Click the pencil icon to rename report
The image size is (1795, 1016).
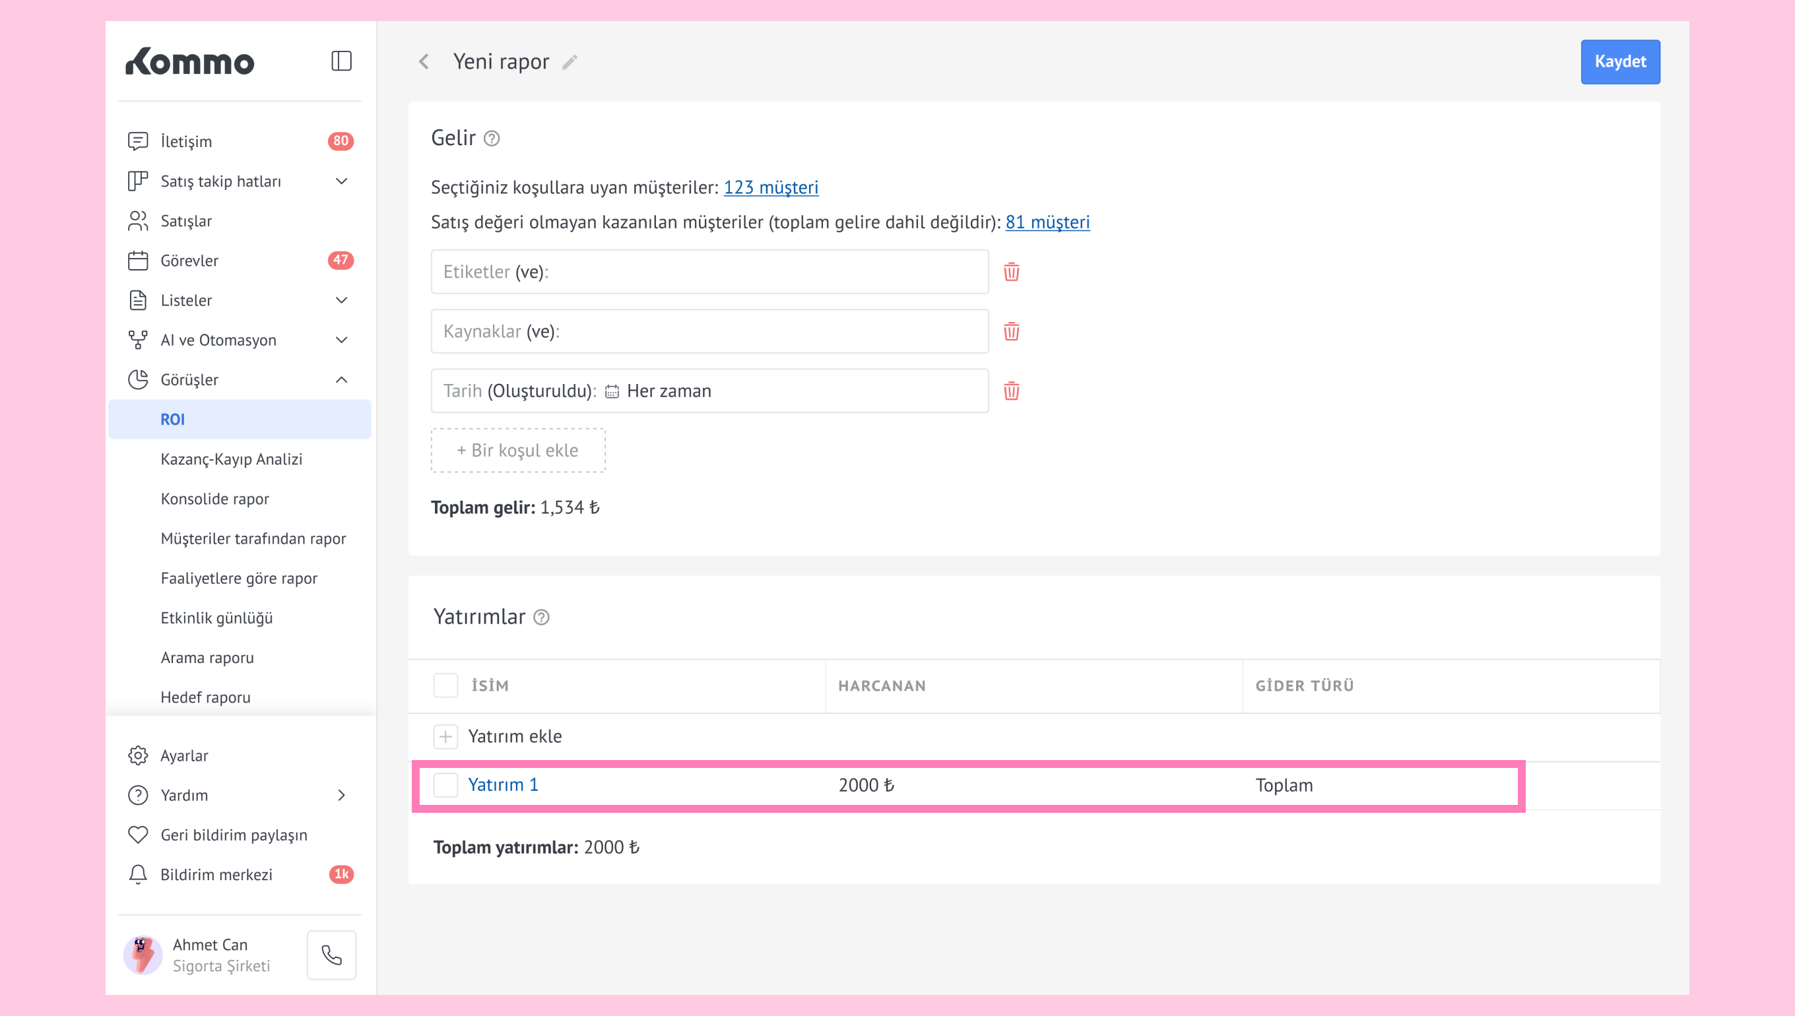pyautogui.click(x=570, y=62)
